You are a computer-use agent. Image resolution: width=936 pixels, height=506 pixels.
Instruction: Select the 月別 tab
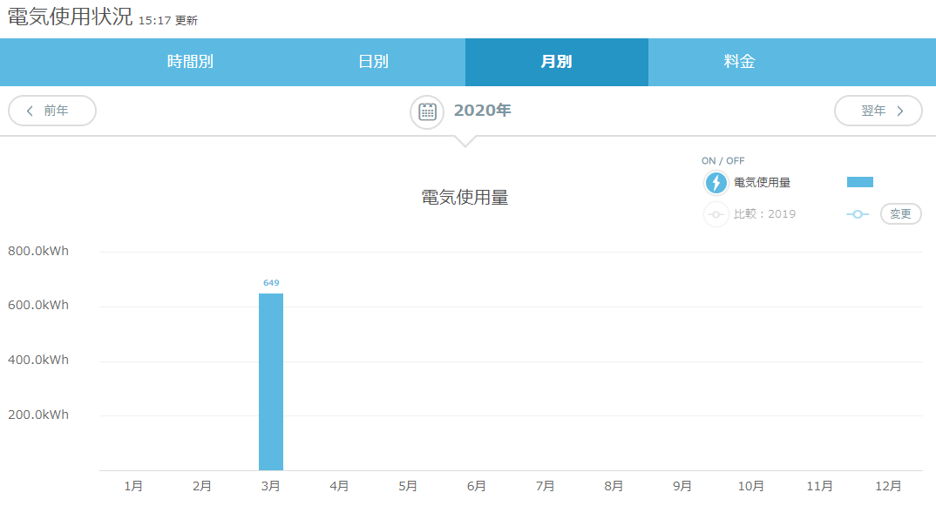pos(556,62)
